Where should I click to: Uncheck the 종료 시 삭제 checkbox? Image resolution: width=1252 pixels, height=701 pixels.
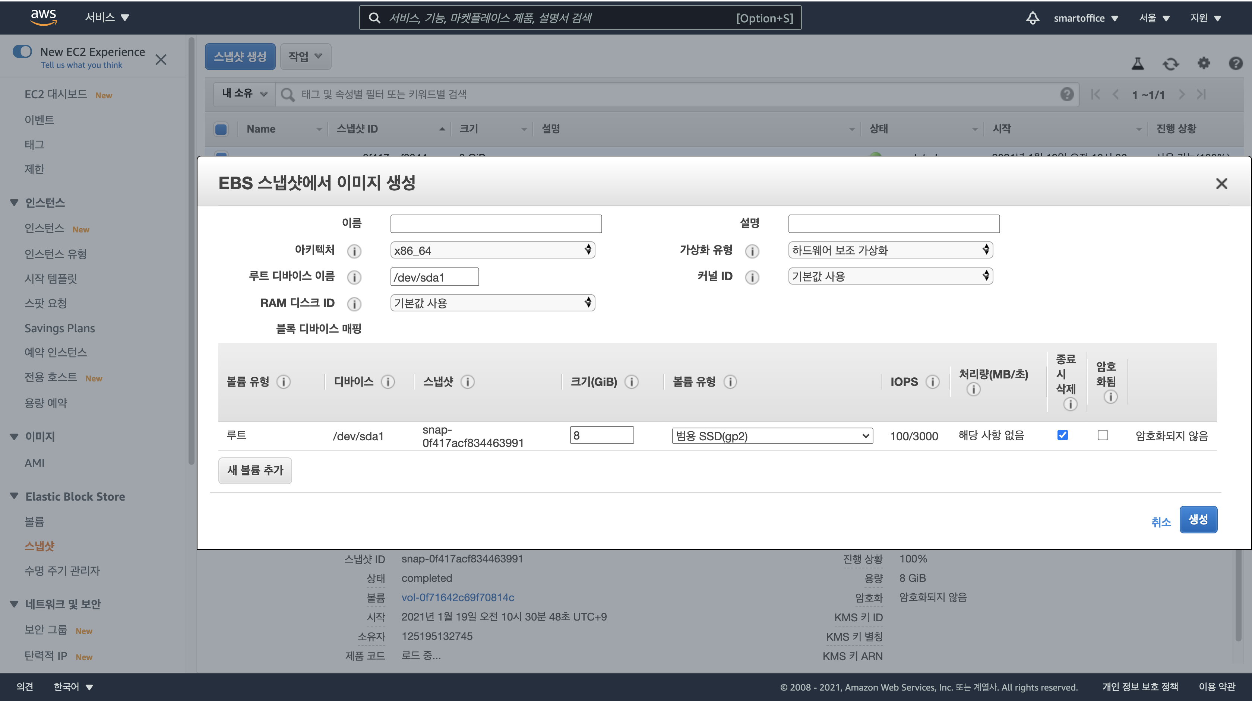[1062, 435]
